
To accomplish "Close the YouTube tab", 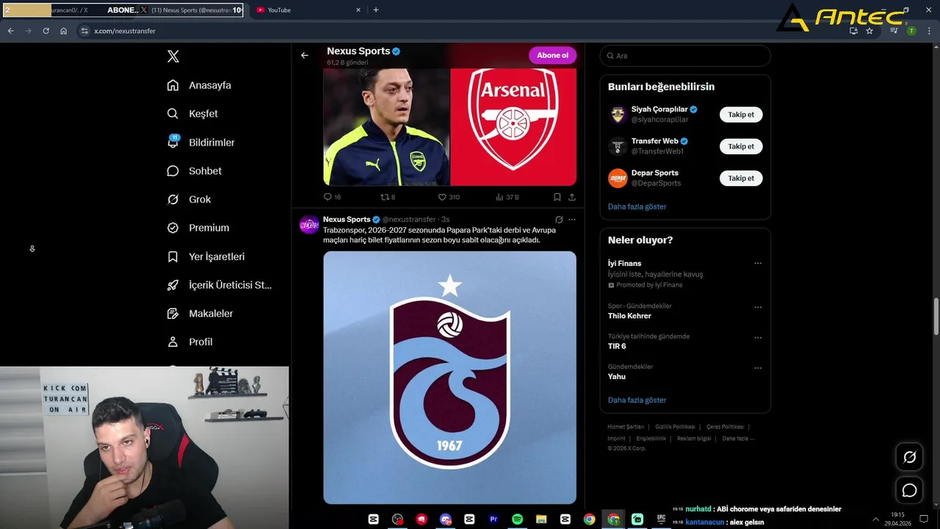I will (x=358, y=10).
